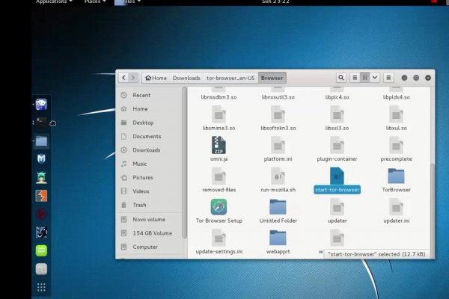Open the view options dropdown arrow
This screenshot has height=299, width=449.
coord(373,78)
